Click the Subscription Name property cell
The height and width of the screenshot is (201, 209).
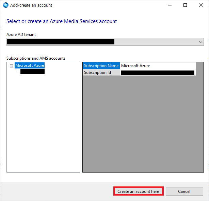[x=101, y=66]
